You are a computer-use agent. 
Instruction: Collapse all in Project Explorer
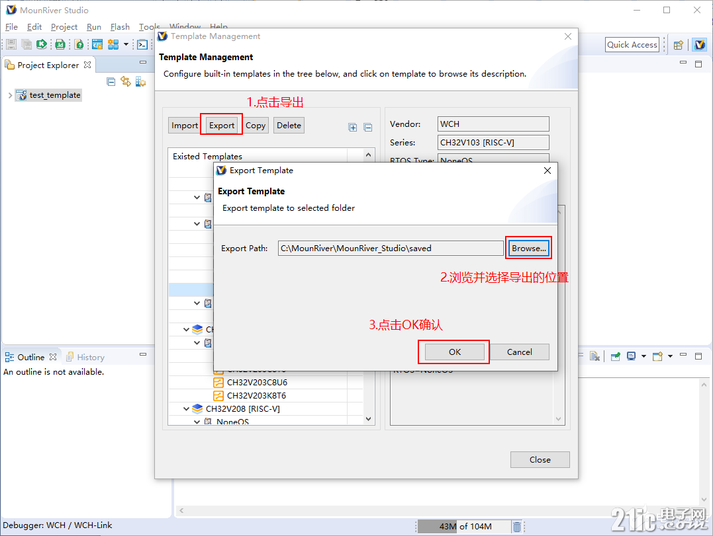tap(111, 82)
